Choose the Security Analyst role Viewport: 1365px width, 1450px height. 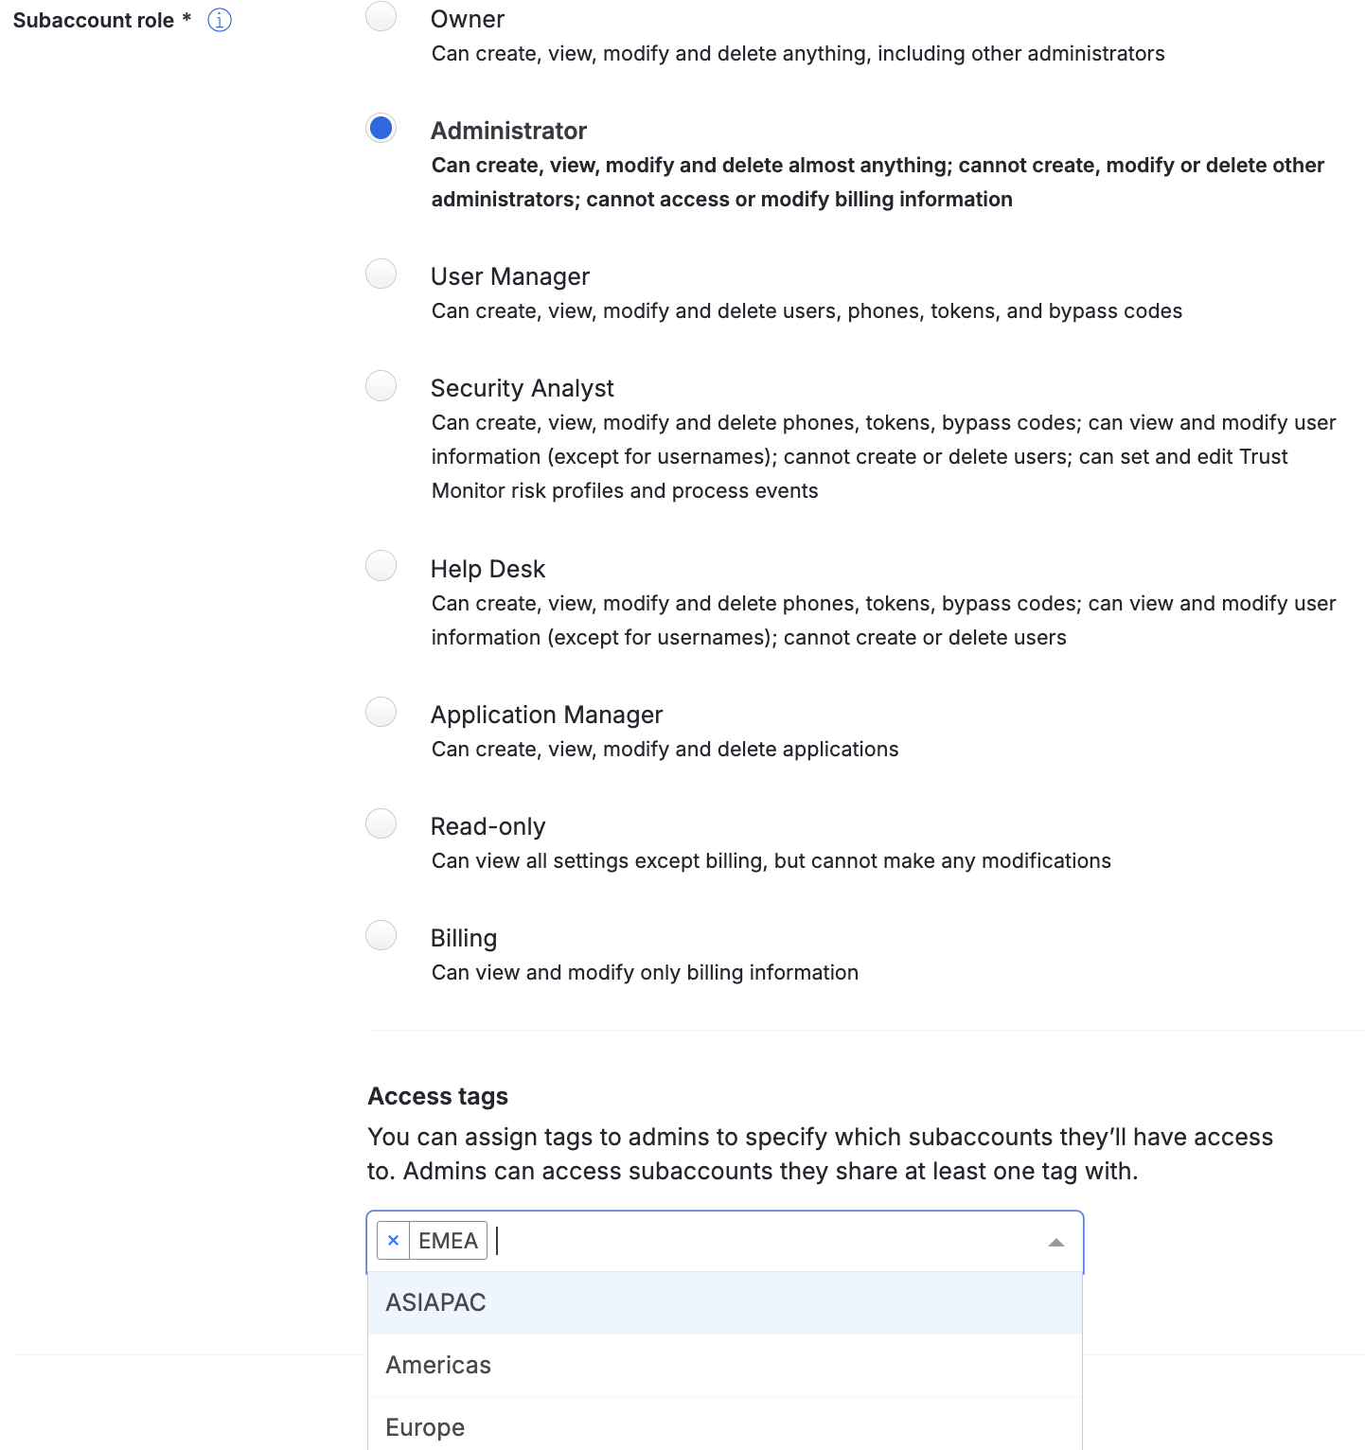(381, 385)
